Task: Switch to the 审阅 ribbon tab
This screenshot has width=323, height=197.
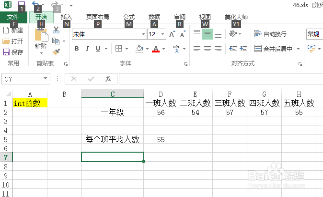Action: 180,17
